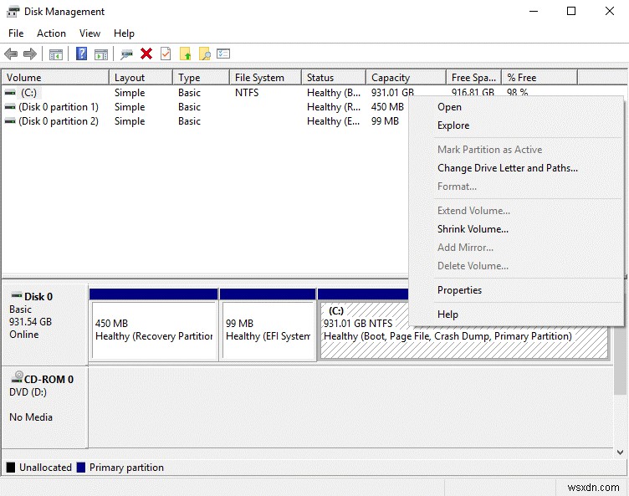Open the File menu
This screenshot has width=629, height=496.
(16, 33)
